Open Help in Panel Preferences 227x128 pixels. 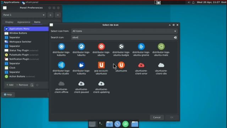tap(8, 95)
